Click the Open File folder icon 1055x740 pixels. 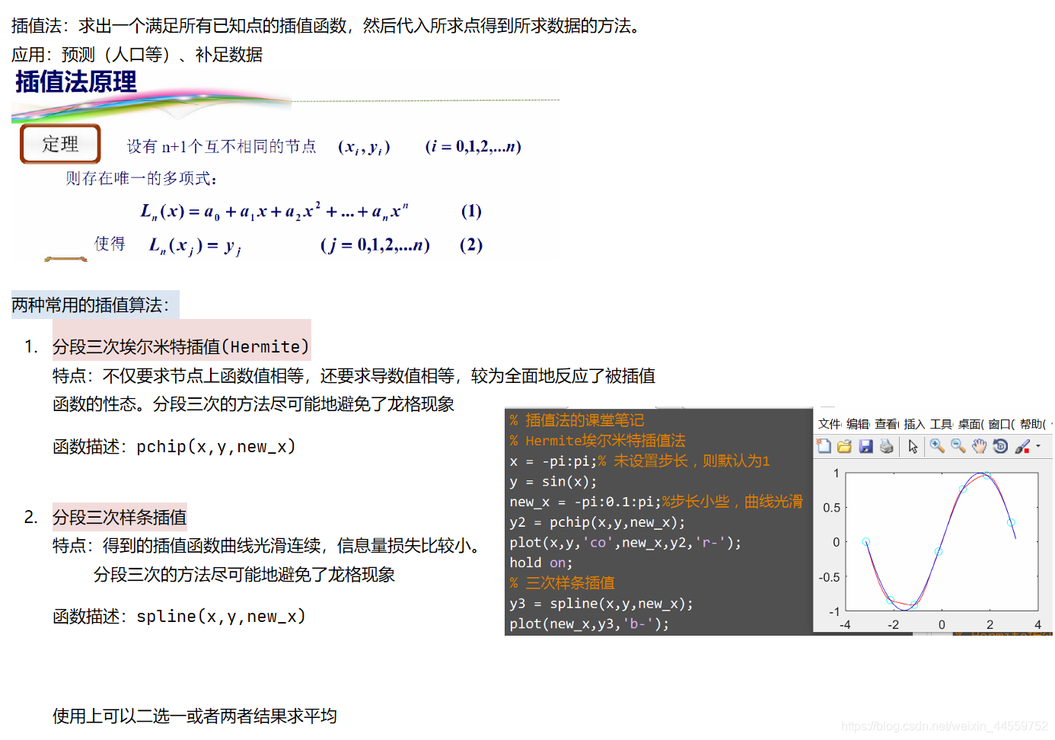(844, 446)
